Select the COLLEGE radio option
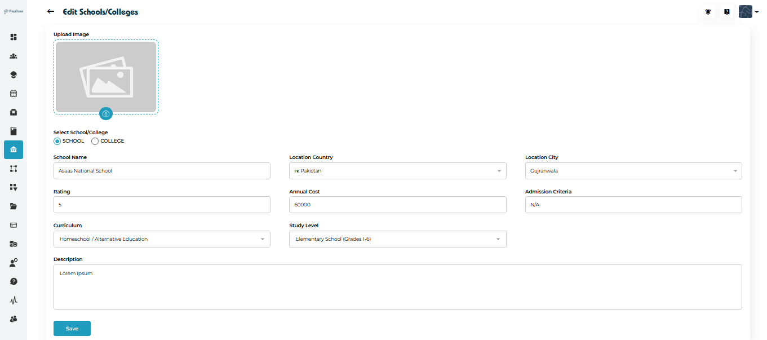Screen dimensions: 767x340 tap(95, 141)
